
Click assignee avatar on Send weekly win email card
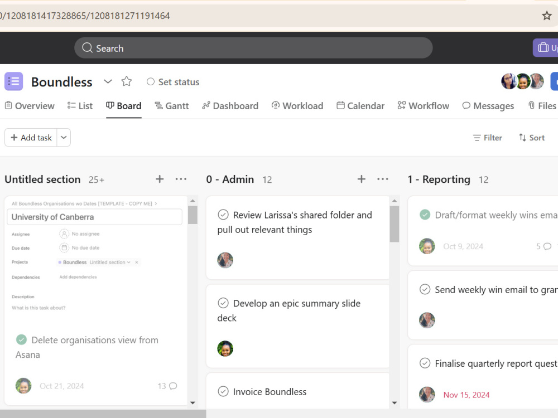click(x=427, y=320)
